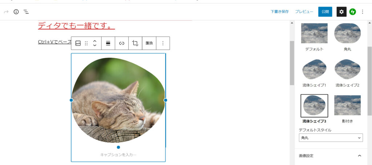Click the 公開 publish button
Viewport: 372px width, 165px height.
point(325,12)
